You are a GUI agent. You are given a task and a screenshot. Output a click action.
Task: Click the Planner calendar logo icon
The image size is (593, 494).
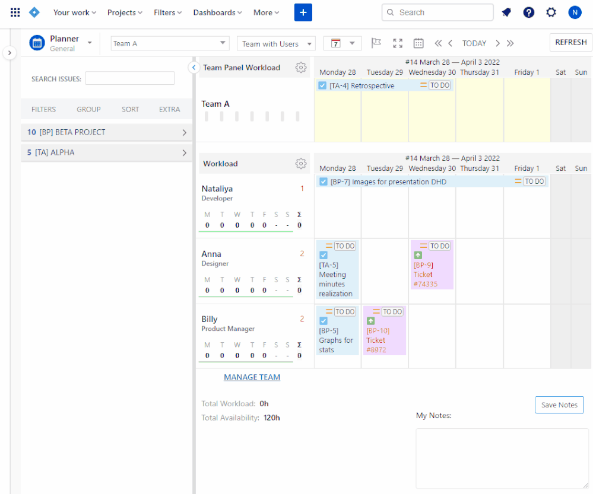pos(37,43)
